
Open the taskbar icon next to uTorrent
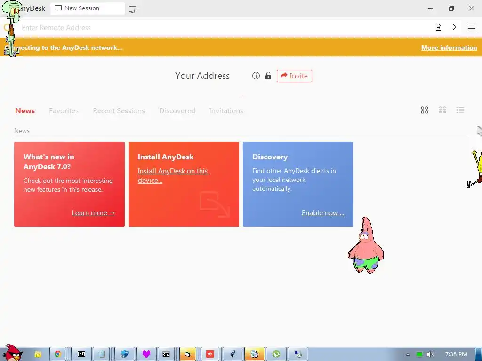(254, 354)
